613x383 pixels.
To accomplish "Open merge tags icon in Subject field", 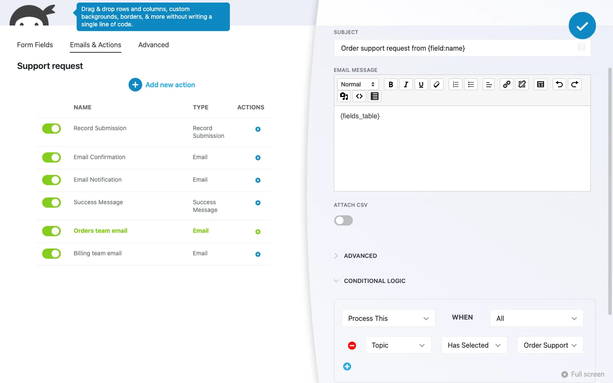I will point(581,47).
